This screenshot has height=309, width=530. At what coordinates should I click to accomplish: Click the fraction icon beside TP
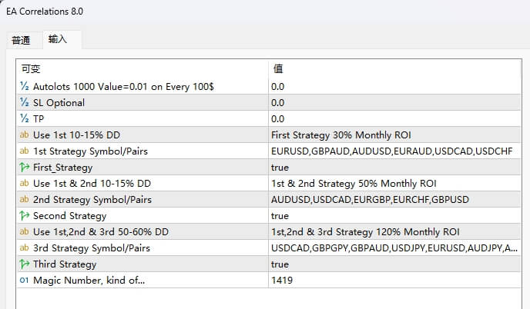click(25, 119)
